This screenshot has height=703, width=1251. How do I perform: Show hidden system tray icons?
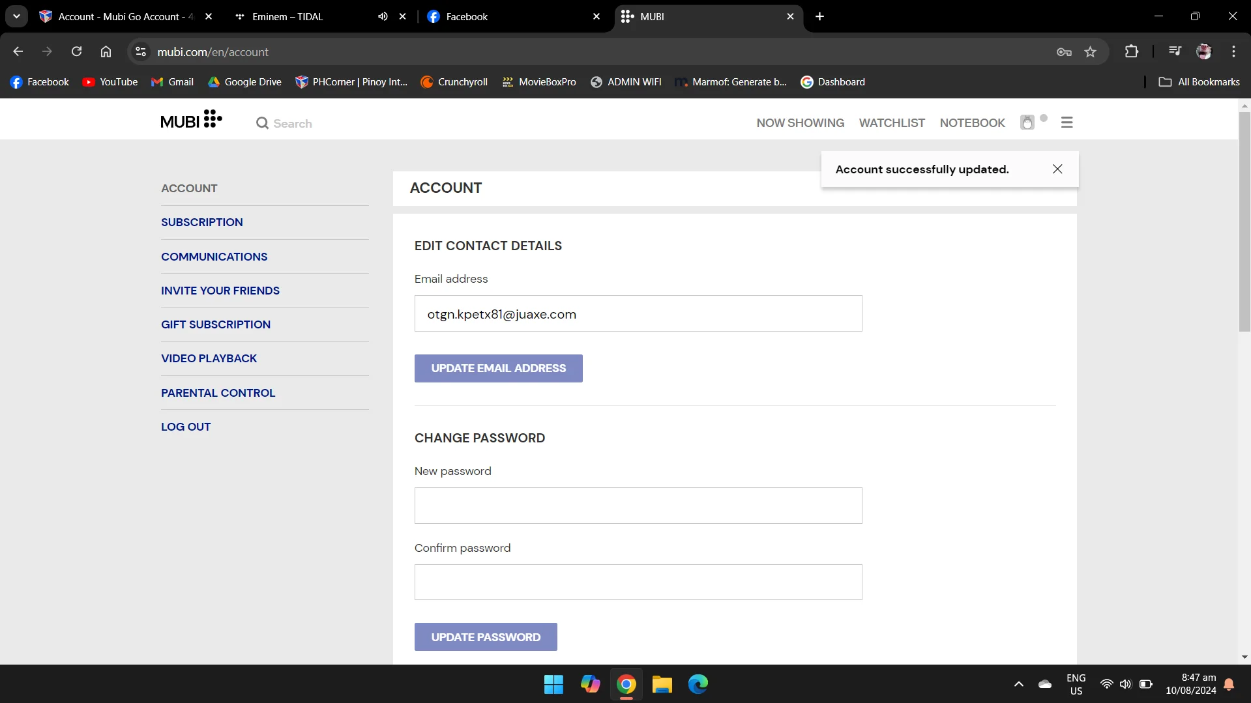(x=1018, y=684)
